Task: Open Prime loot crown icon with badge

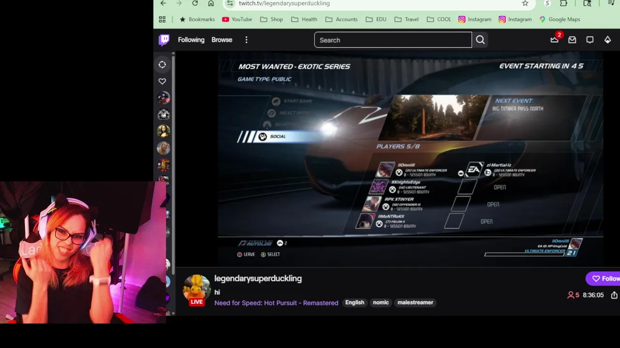Action: tap(555, 40)
